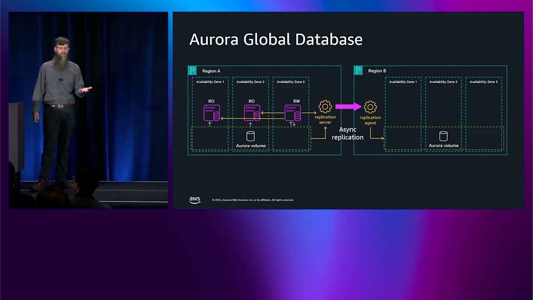Select the Amazon Aurora RW instance icon
The height and width of the screenshot is (300, 533).
[293, 113]
